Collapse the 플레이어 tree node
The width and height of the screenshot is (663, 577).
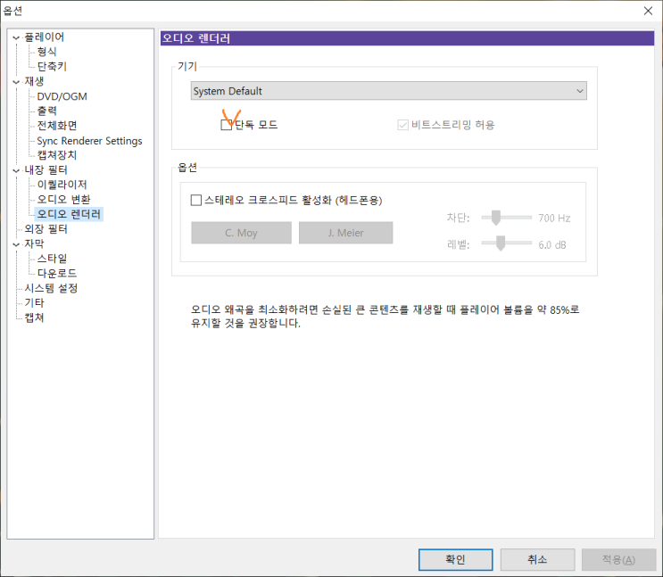point(16,37)
